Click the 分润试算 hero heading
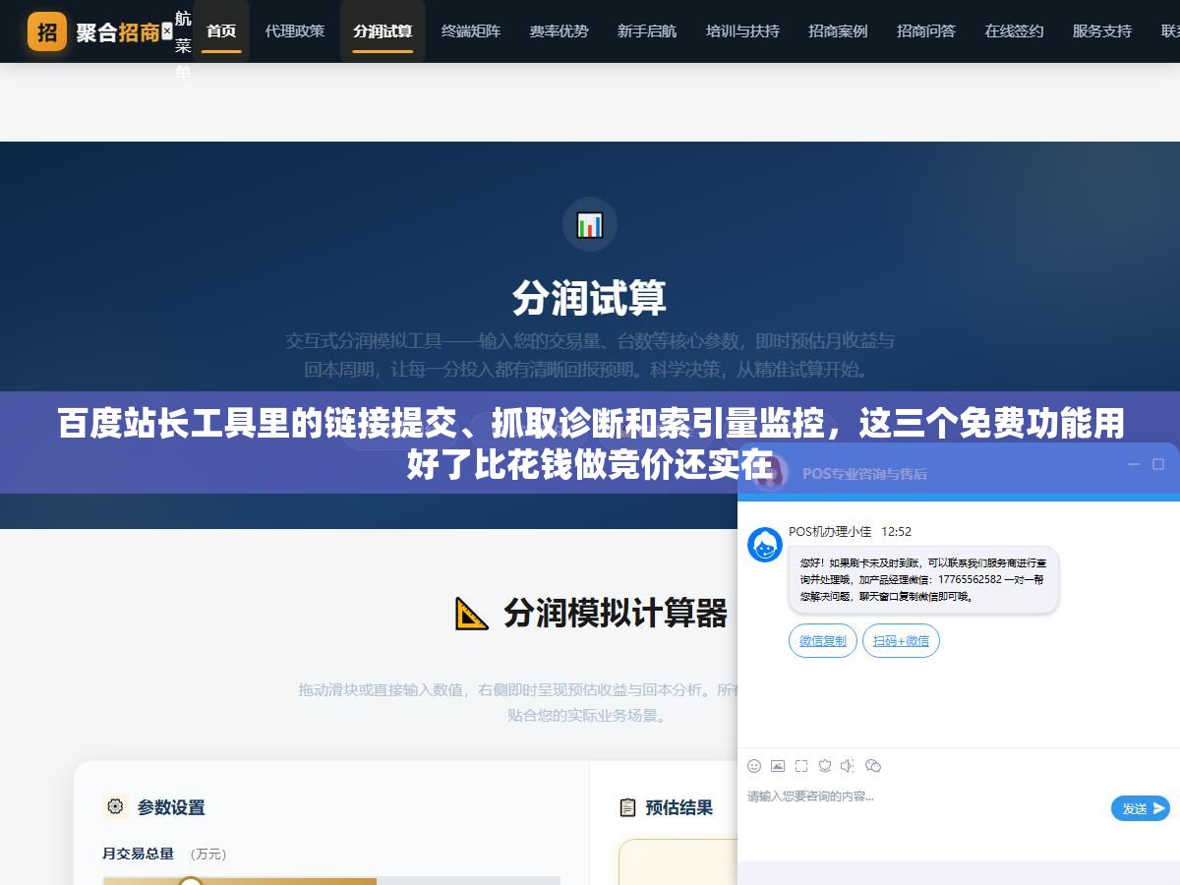 [x=589, y=298]
